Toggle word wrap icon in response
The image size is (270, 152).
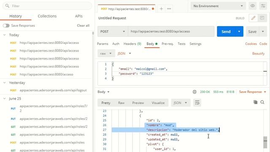pos(197,103)
